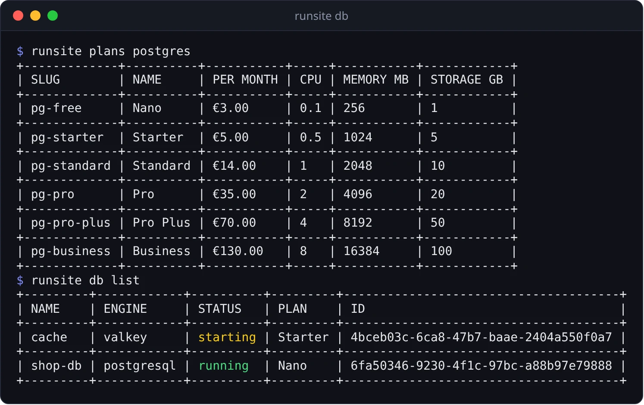Click the €3.00 price
Screen dimensions: 644x405
tap(231, 108)
